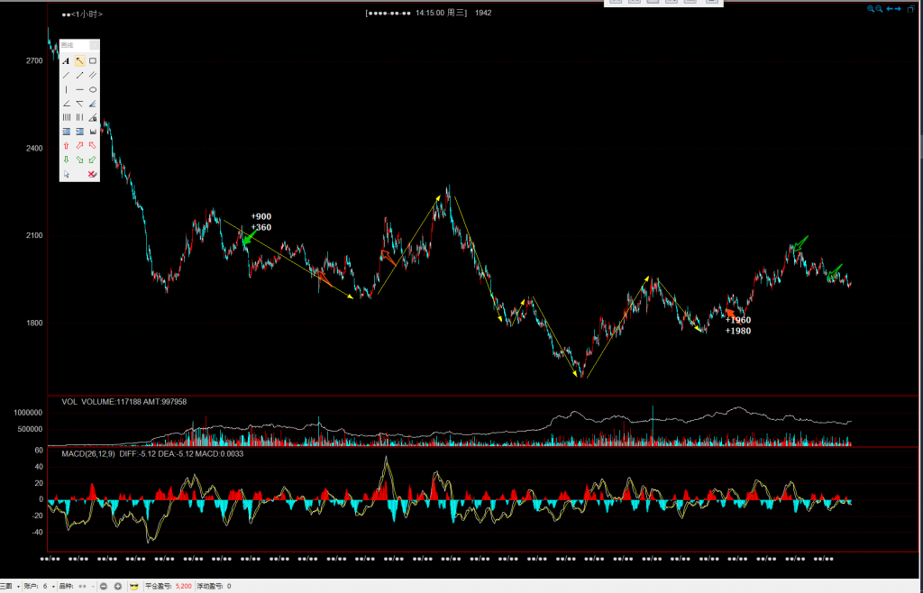This screenshot has width=923, height=593.
Task: Switch to the mouse pointer selection tool
Action: click(x=66, y=174)
